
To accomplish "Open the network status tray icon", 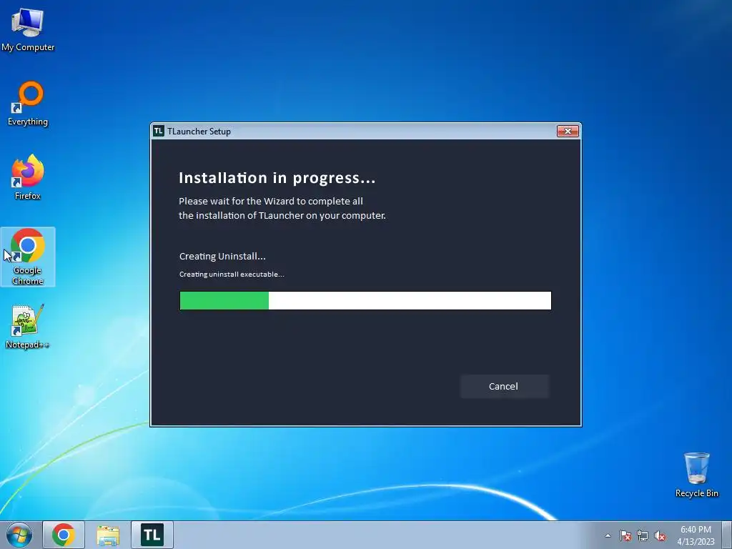I will click(643, 535).
